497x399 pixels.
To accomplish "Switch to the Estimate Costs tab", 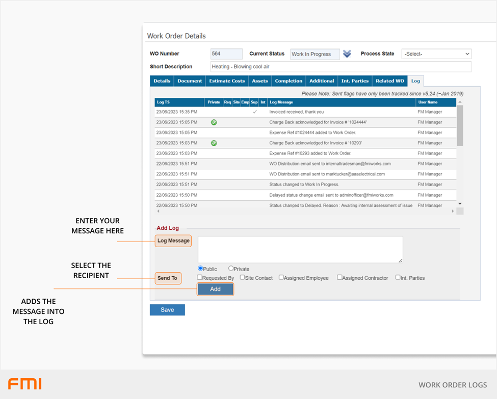I will [x=227, y=81].
